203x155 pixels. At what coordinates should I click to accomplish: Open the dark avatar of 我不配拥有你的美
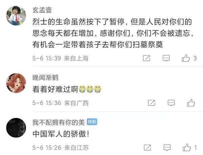(x=16, y=128)
